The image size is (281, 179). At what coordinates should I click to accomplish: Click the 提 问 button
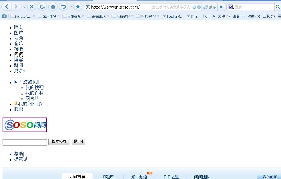(79, 142)
